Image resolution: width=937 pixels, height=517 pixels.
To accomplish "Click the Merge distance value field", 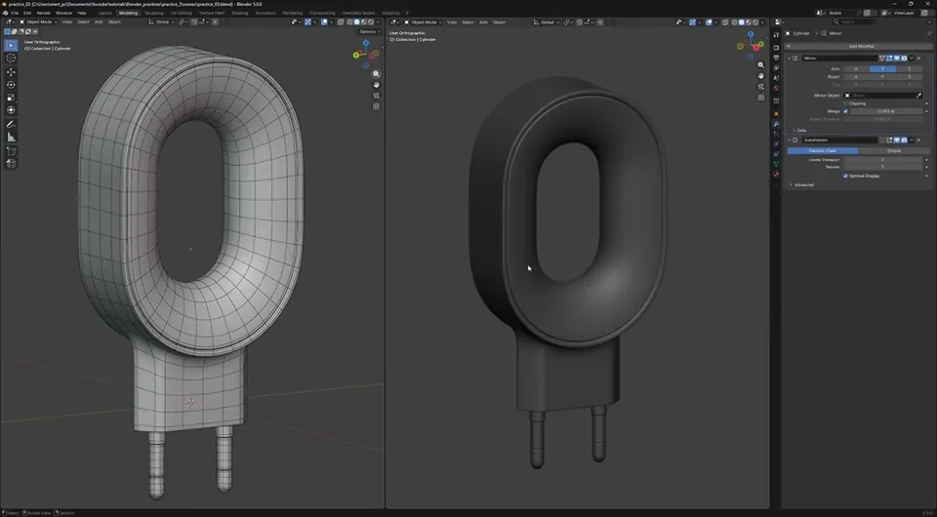I will point(886,111).
